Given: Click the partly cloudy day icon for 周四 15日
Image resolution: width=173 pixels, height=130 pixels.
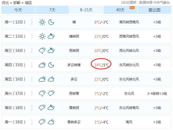Looking at the screenshot, I should coord(42,65).
